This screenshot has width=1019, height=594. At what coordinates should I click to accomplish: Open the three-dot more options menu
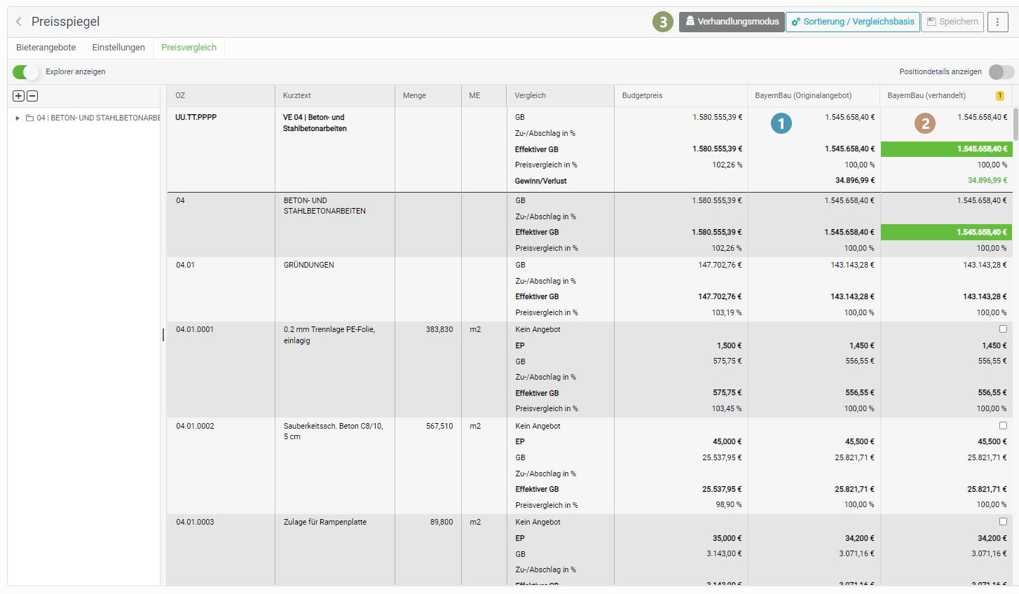pos(997,22)
